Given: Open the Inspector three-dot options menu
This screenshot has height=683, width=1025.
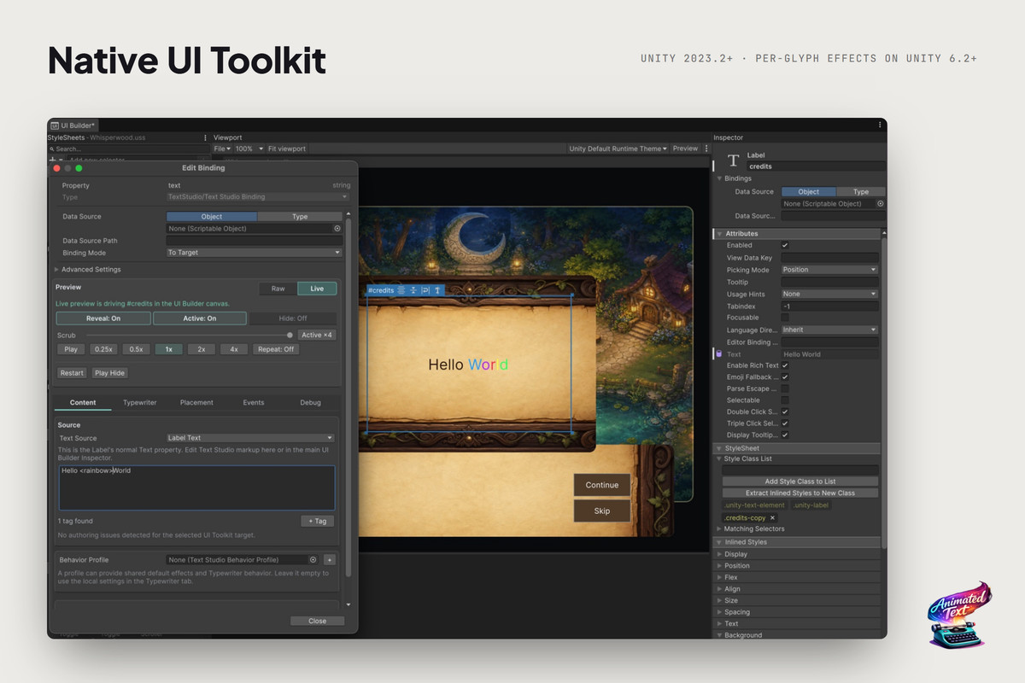Looking at the screenshot, I should click(880, 125).
